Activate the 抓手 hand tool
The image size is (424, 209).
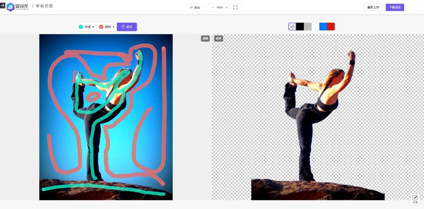point(127,27)
